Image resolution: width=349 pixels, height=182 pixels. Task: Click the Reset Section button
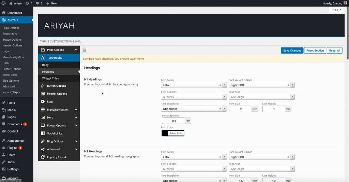click(x=315, y=51)
